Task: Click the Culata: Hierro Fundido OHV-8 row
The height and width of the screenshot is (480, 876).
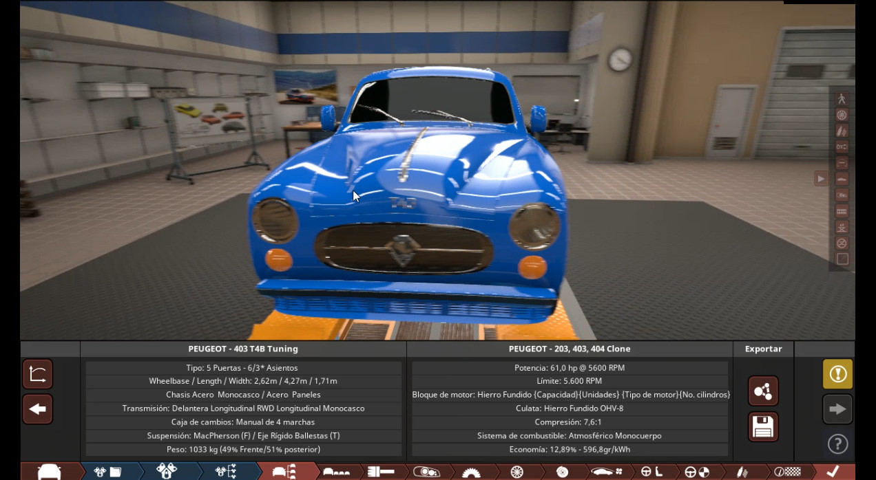Action: click(570, 408)
